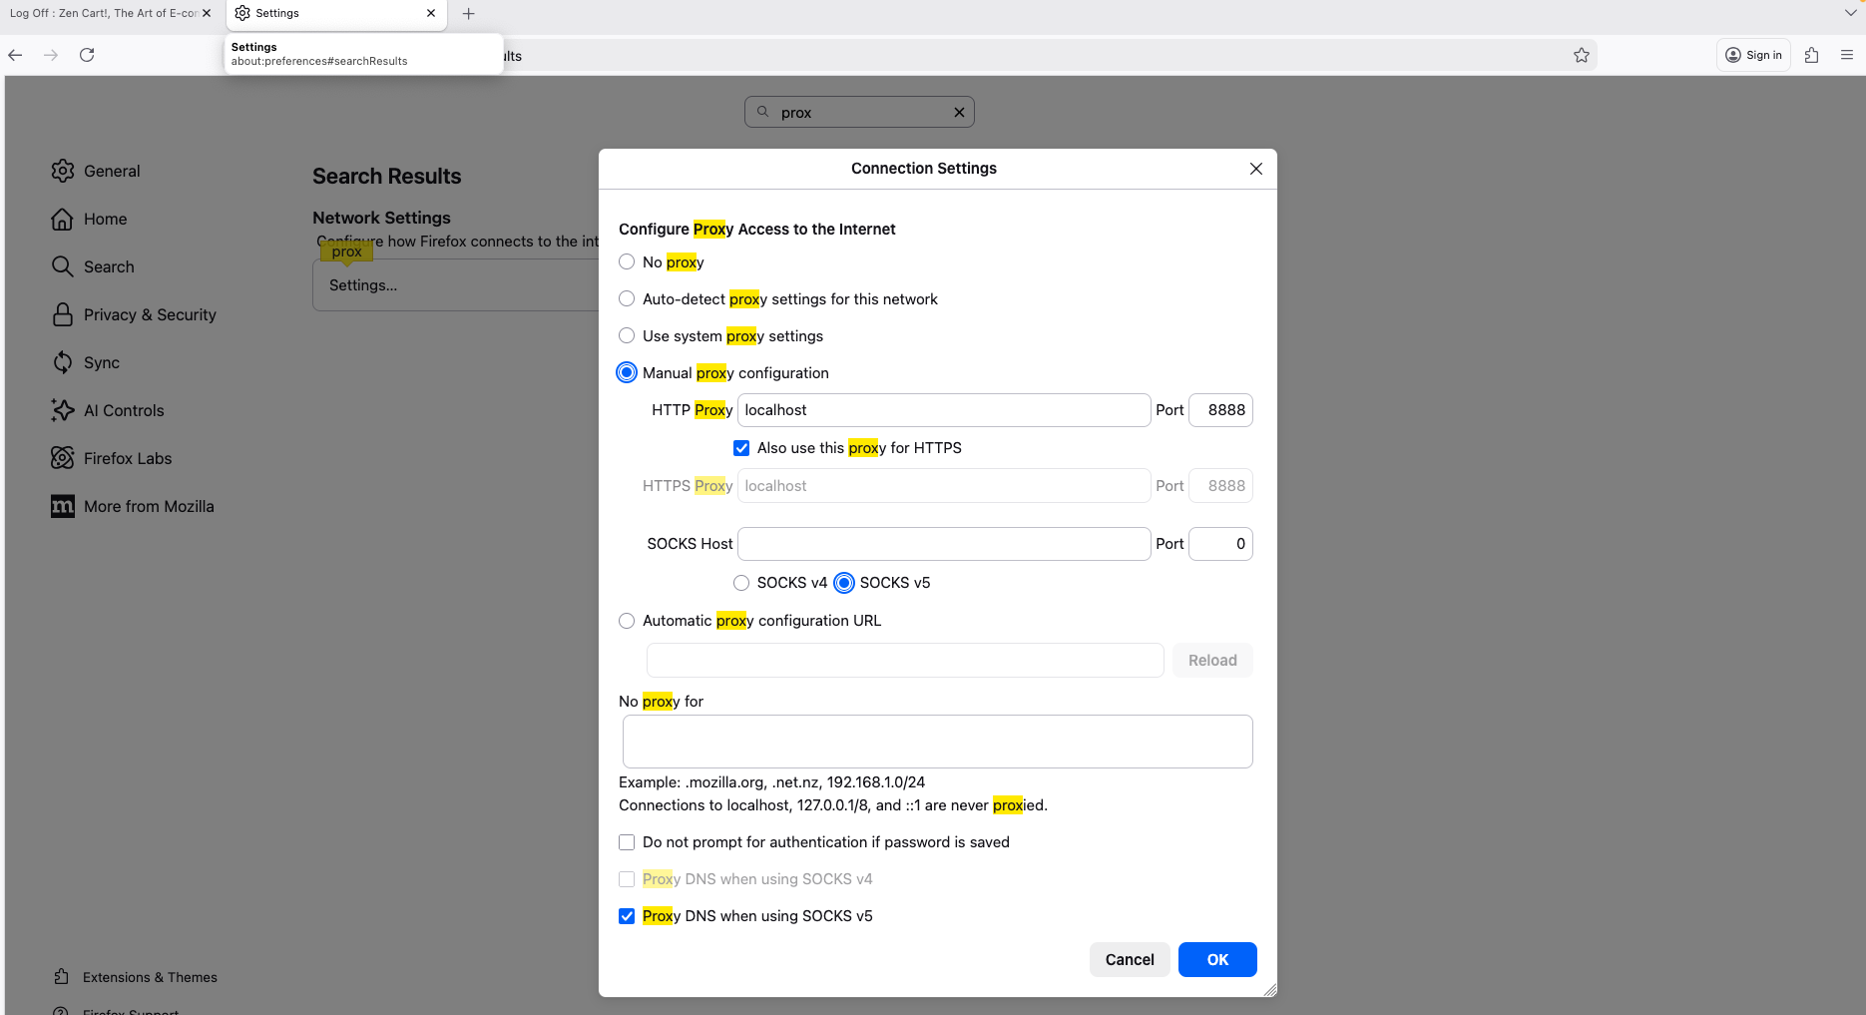Open the Sync settings section

101,362
